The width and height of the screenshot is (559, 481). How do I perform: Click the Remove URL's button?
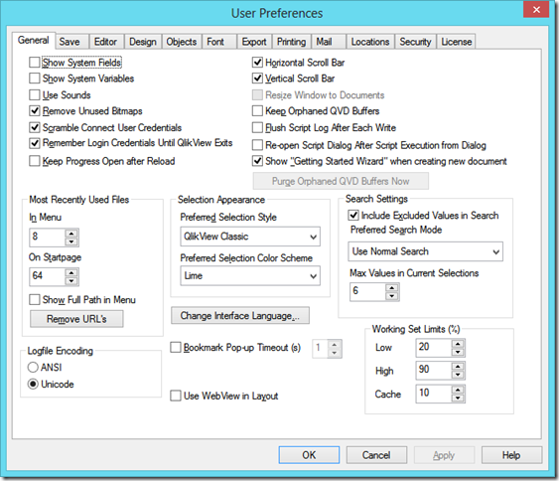[76, 319]
